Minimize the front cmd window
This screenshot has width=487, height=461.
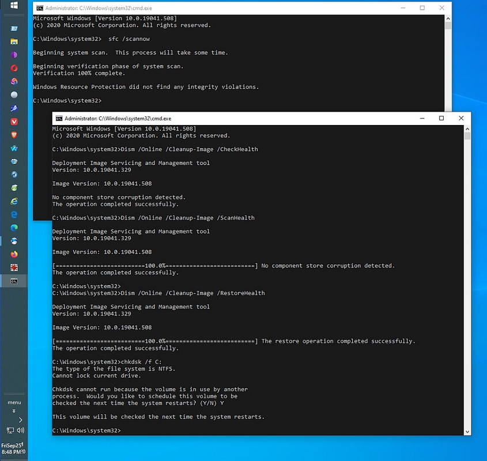click(x=422, y=118)
